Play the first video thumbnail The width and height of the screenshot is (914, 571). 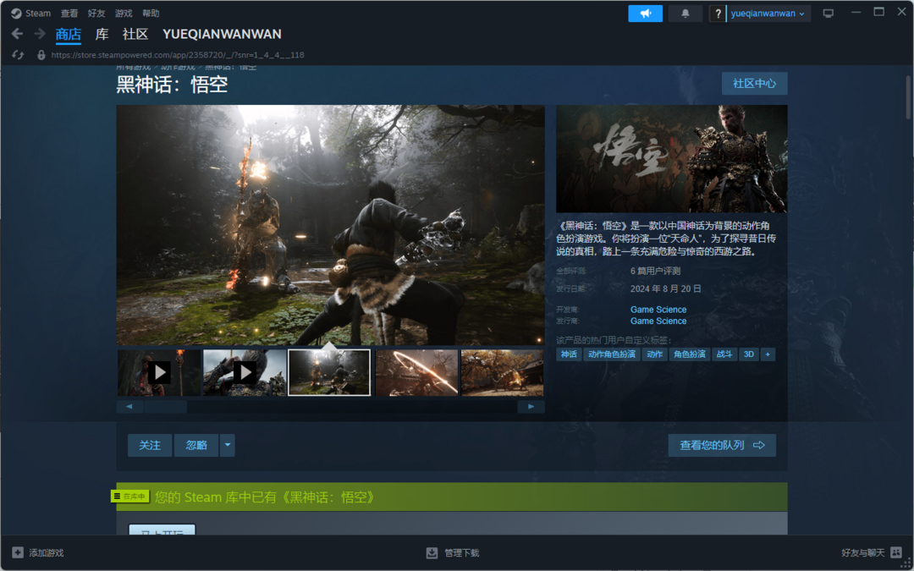(159, 372)
